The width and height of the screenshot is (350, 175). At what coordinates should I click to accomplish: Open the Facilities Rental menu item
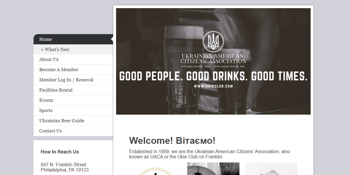point(73,90)
